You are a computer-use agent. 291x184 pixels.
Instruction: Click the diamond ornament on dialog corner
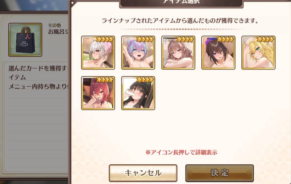tap(73, 3)
